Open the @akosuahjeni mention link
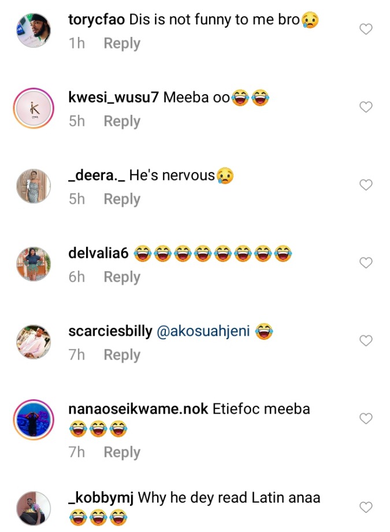 coord(203,331)
